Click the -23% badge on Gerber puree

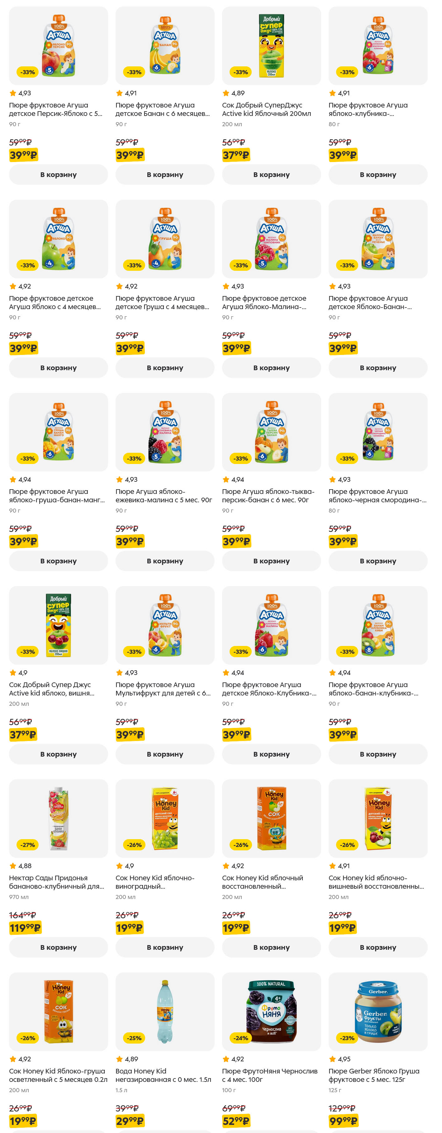tap(347, 1038)
